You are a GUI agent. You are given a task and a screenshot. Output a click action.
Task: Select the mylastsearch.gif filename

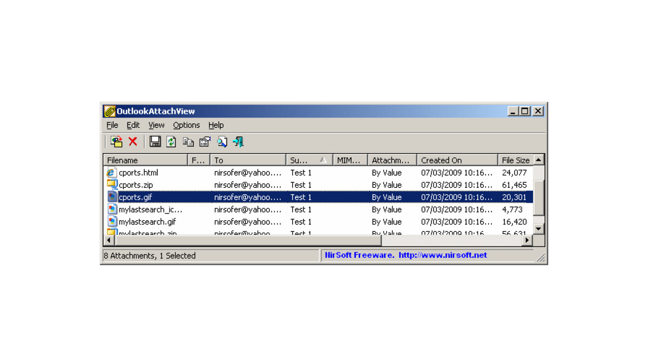[147, 222]
